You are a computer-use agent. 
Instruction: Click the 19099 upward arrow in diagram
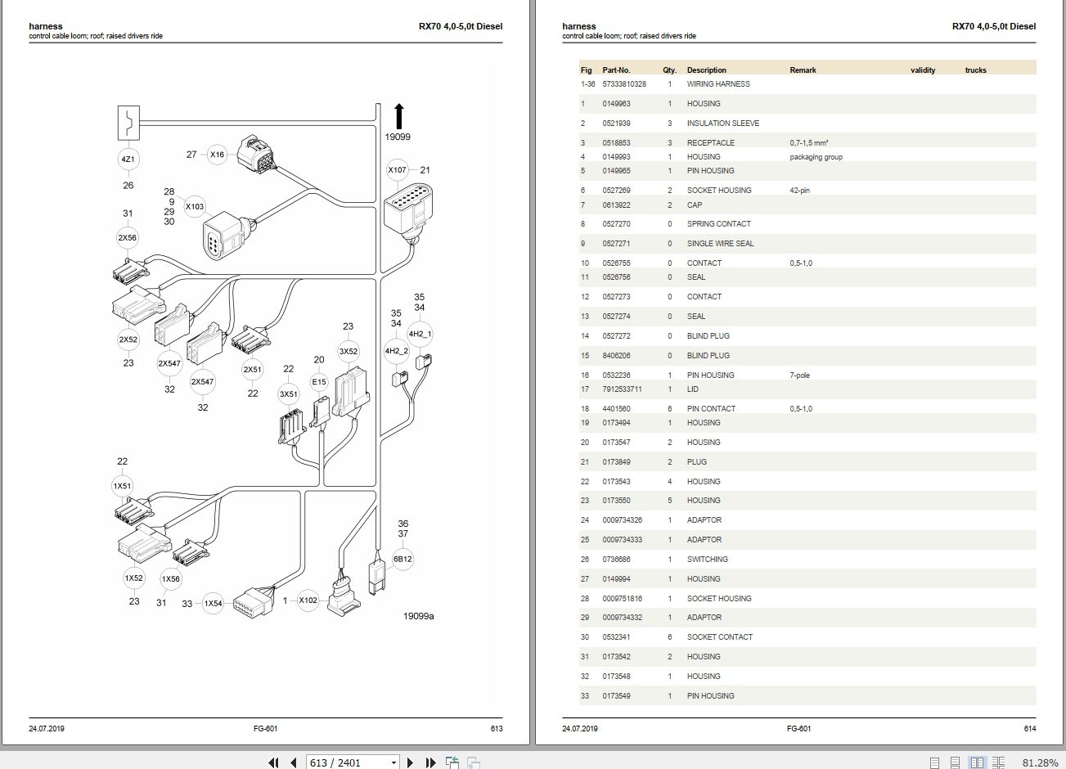pyautogui.click(x=398, y=116)
